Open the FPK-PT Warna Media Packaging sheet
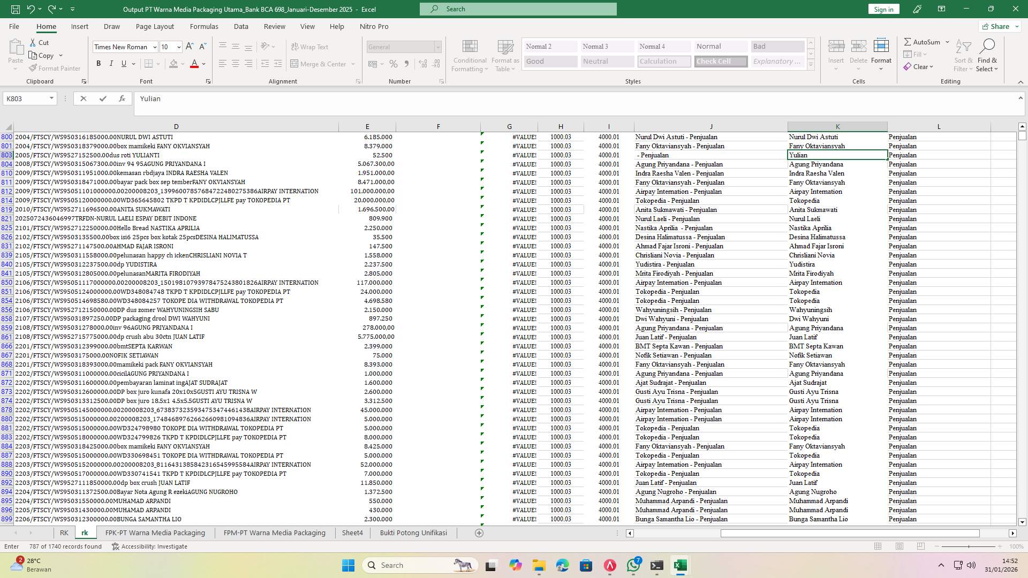Image resolution: width=1028 pixels, height=578 pixels. coord(155,533)
